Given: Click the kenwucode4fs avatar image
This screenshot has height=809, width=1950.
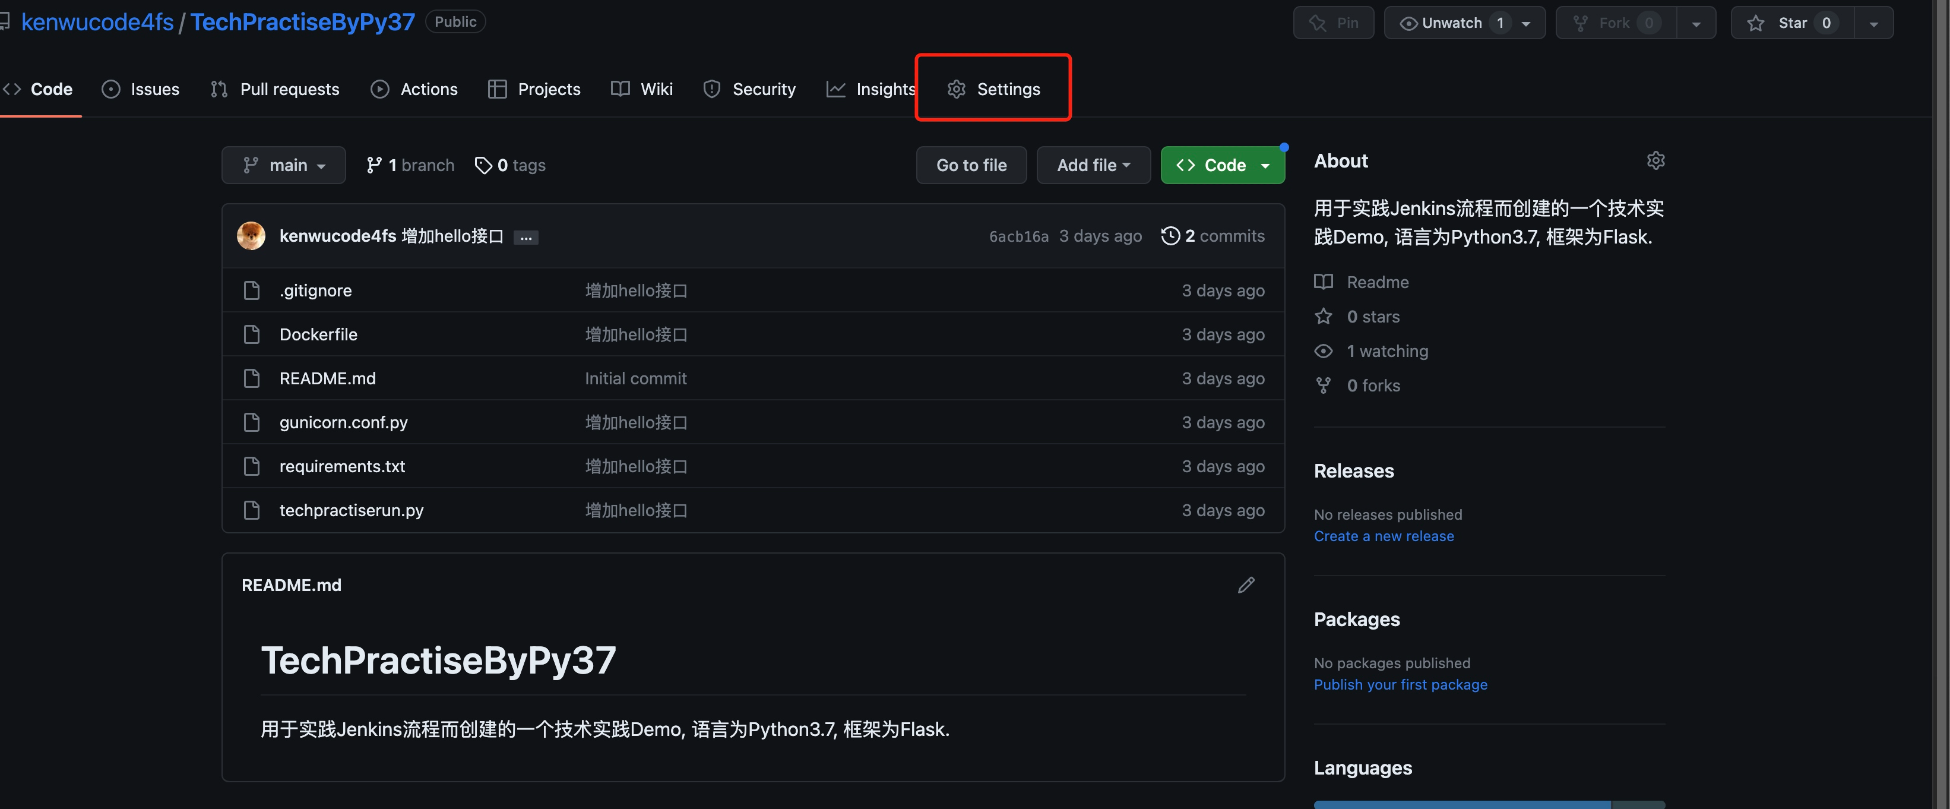Looking at the screenshot, I should point(251,236).
